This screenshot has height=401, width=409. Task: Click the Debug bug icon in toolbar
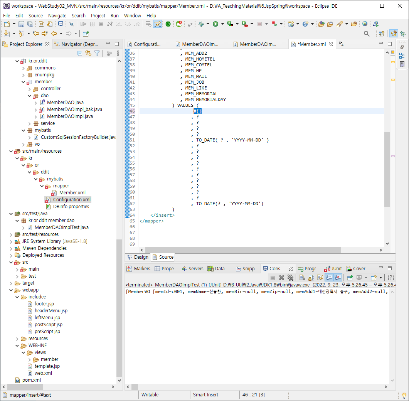[x=201, y=24]
